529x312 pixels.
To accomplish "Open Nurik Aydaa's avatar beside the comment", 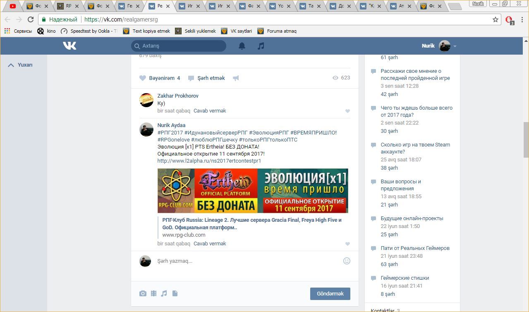I will click(x=146, y=130).
